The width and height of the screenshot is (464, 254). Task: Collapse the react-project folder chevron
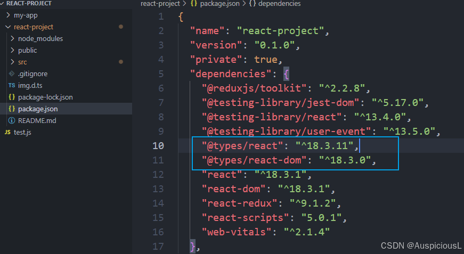coord(8,27)
